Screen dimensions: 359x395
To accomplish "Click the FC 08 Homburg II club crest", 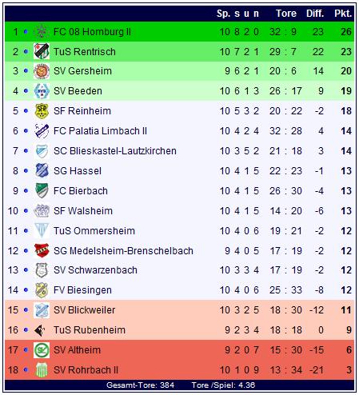I will 42,32.
